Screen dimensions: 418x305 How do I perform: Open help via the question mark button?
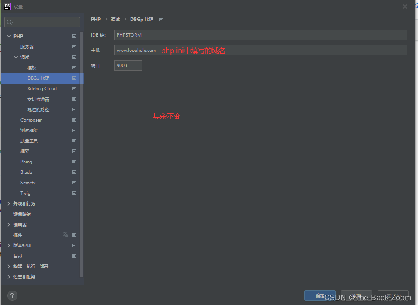tap(12, 295)
